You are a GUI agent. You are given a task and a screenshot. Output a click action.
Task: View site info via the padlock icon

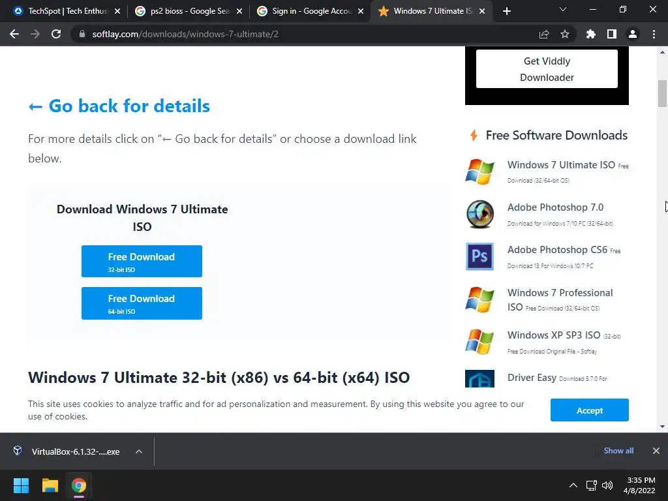point(82,34)
